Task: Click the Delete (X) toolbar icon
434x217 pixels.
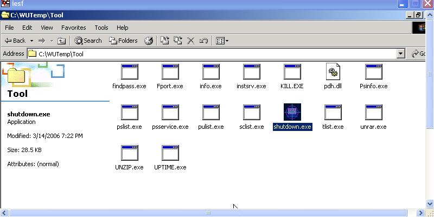Action: (191, 41)
